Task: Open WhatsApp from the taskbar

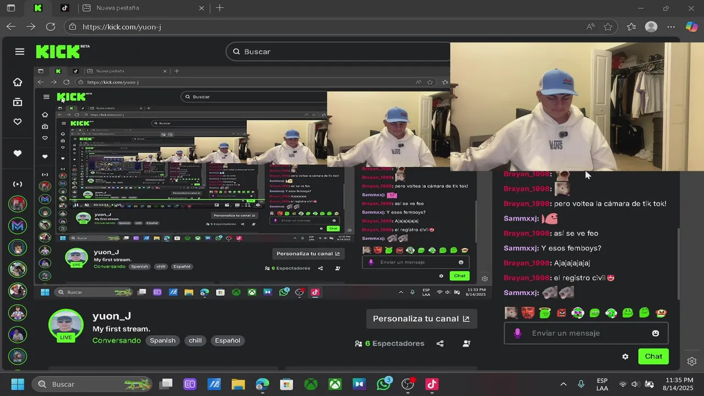Action: [x=384, y=384]
